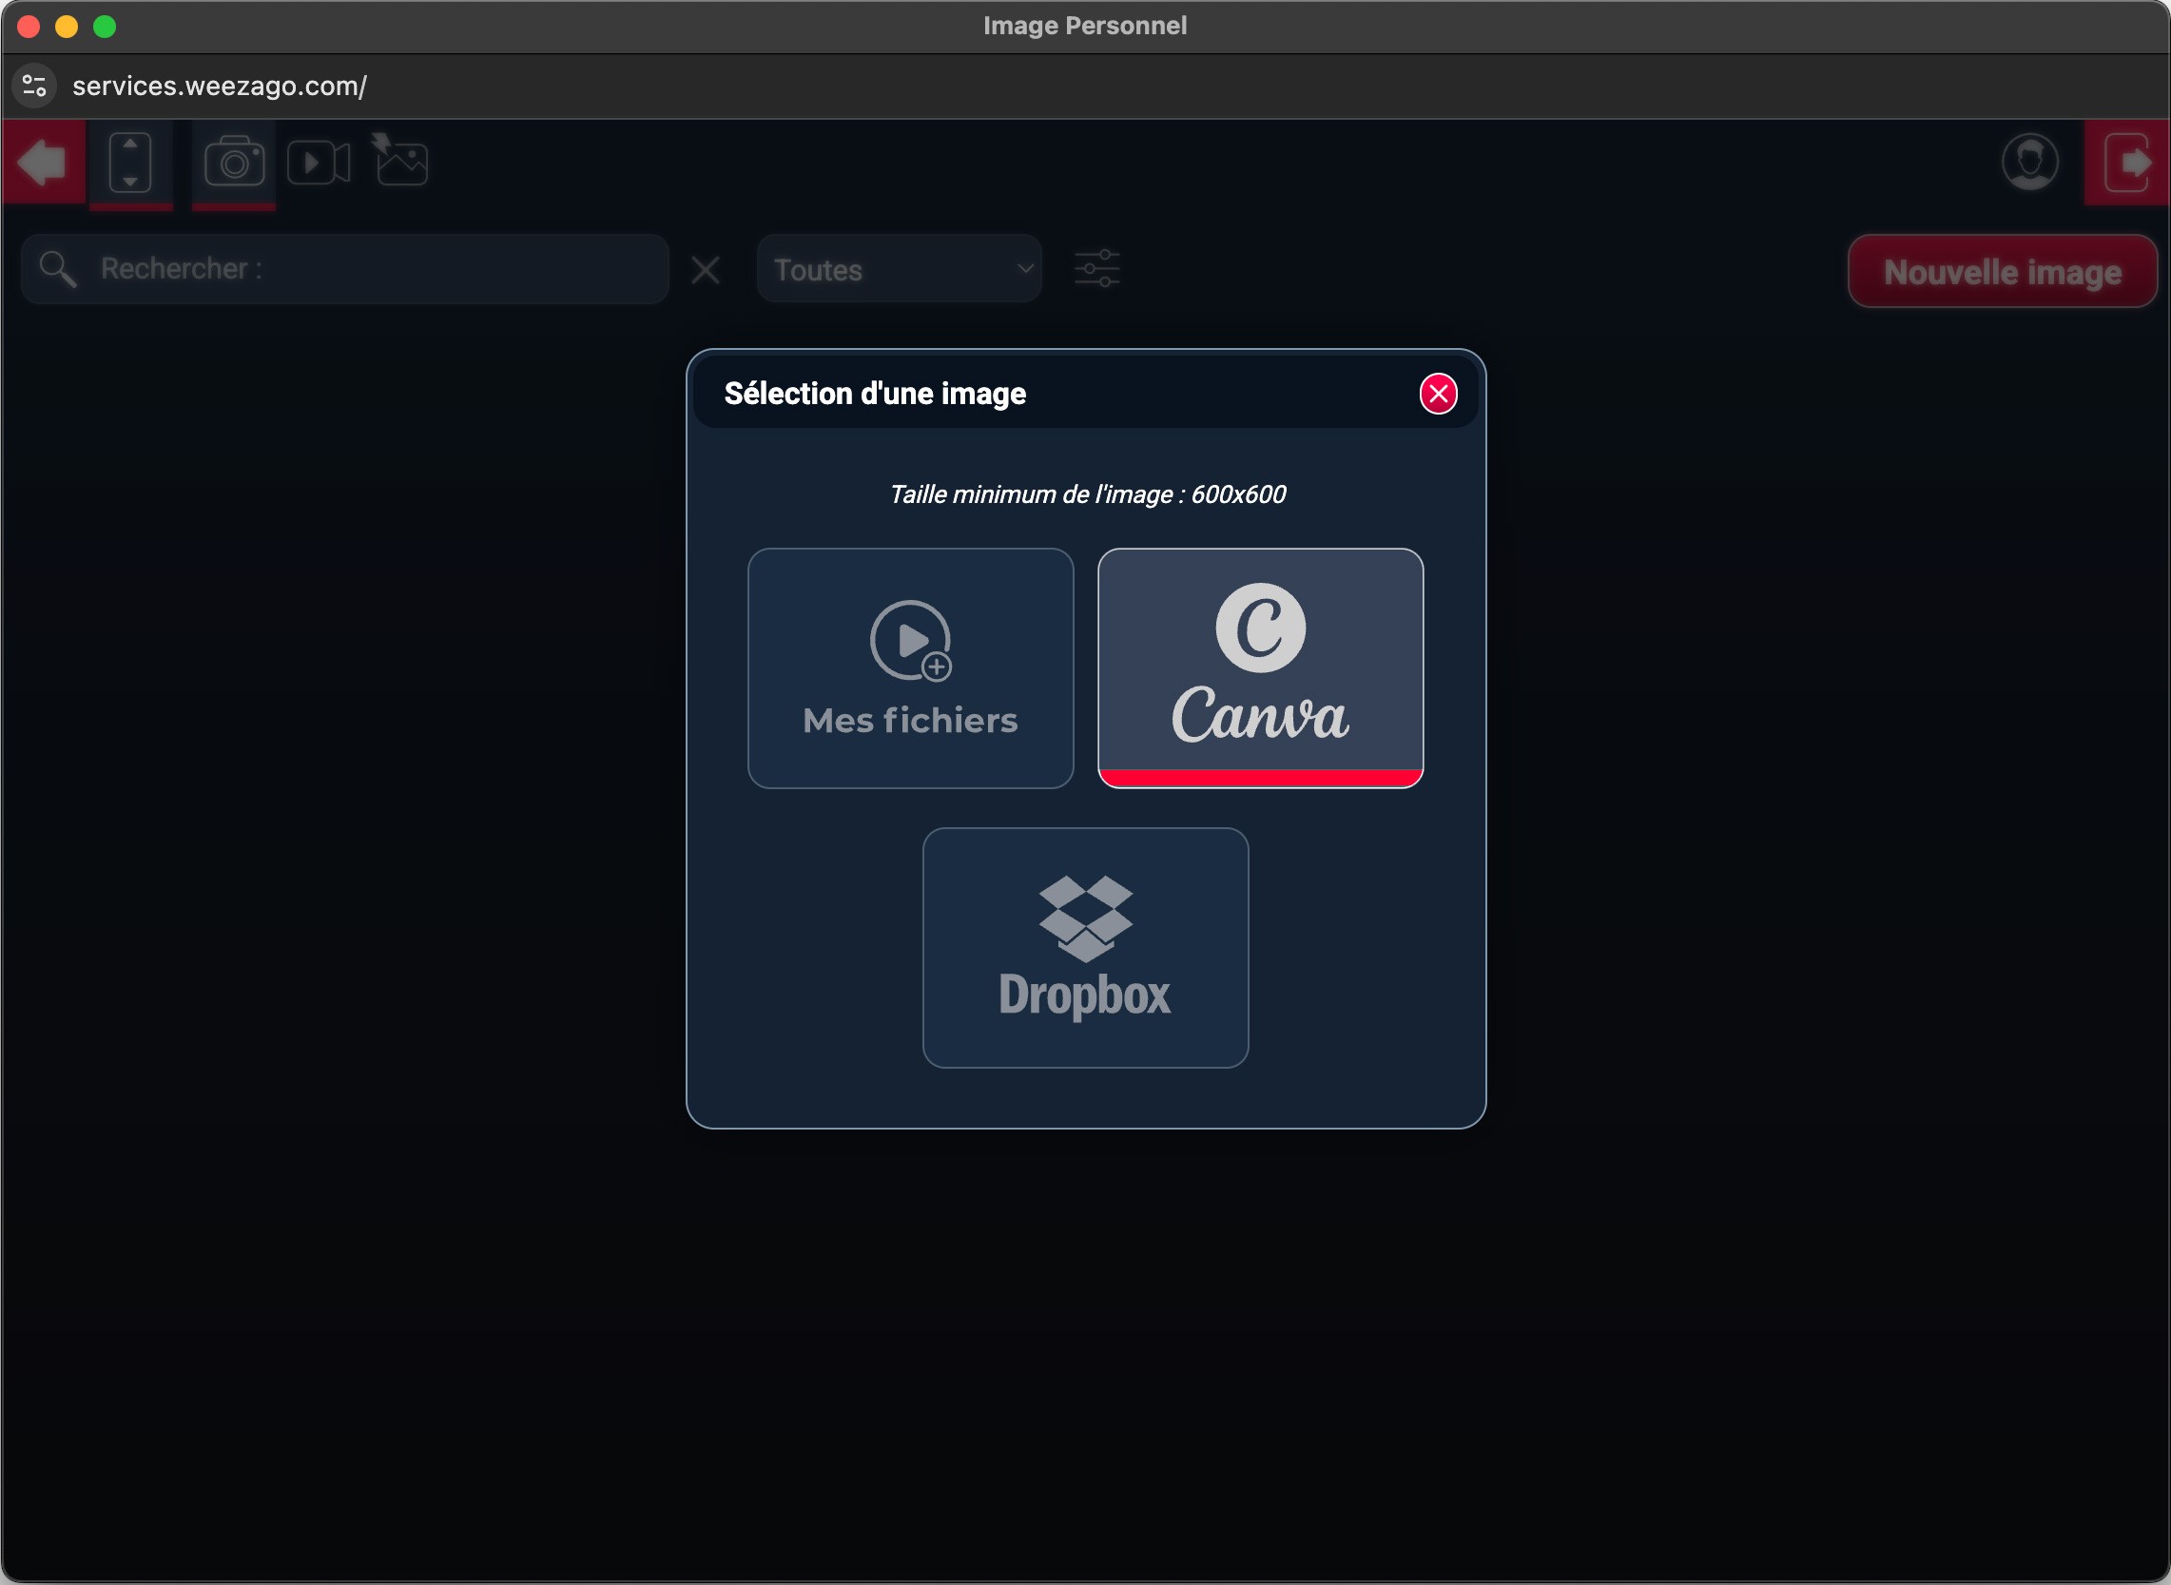This screenshot has height=1585, width=2171.
Task: Click the services.weezago.com address URL
Action: click(220, 86)
